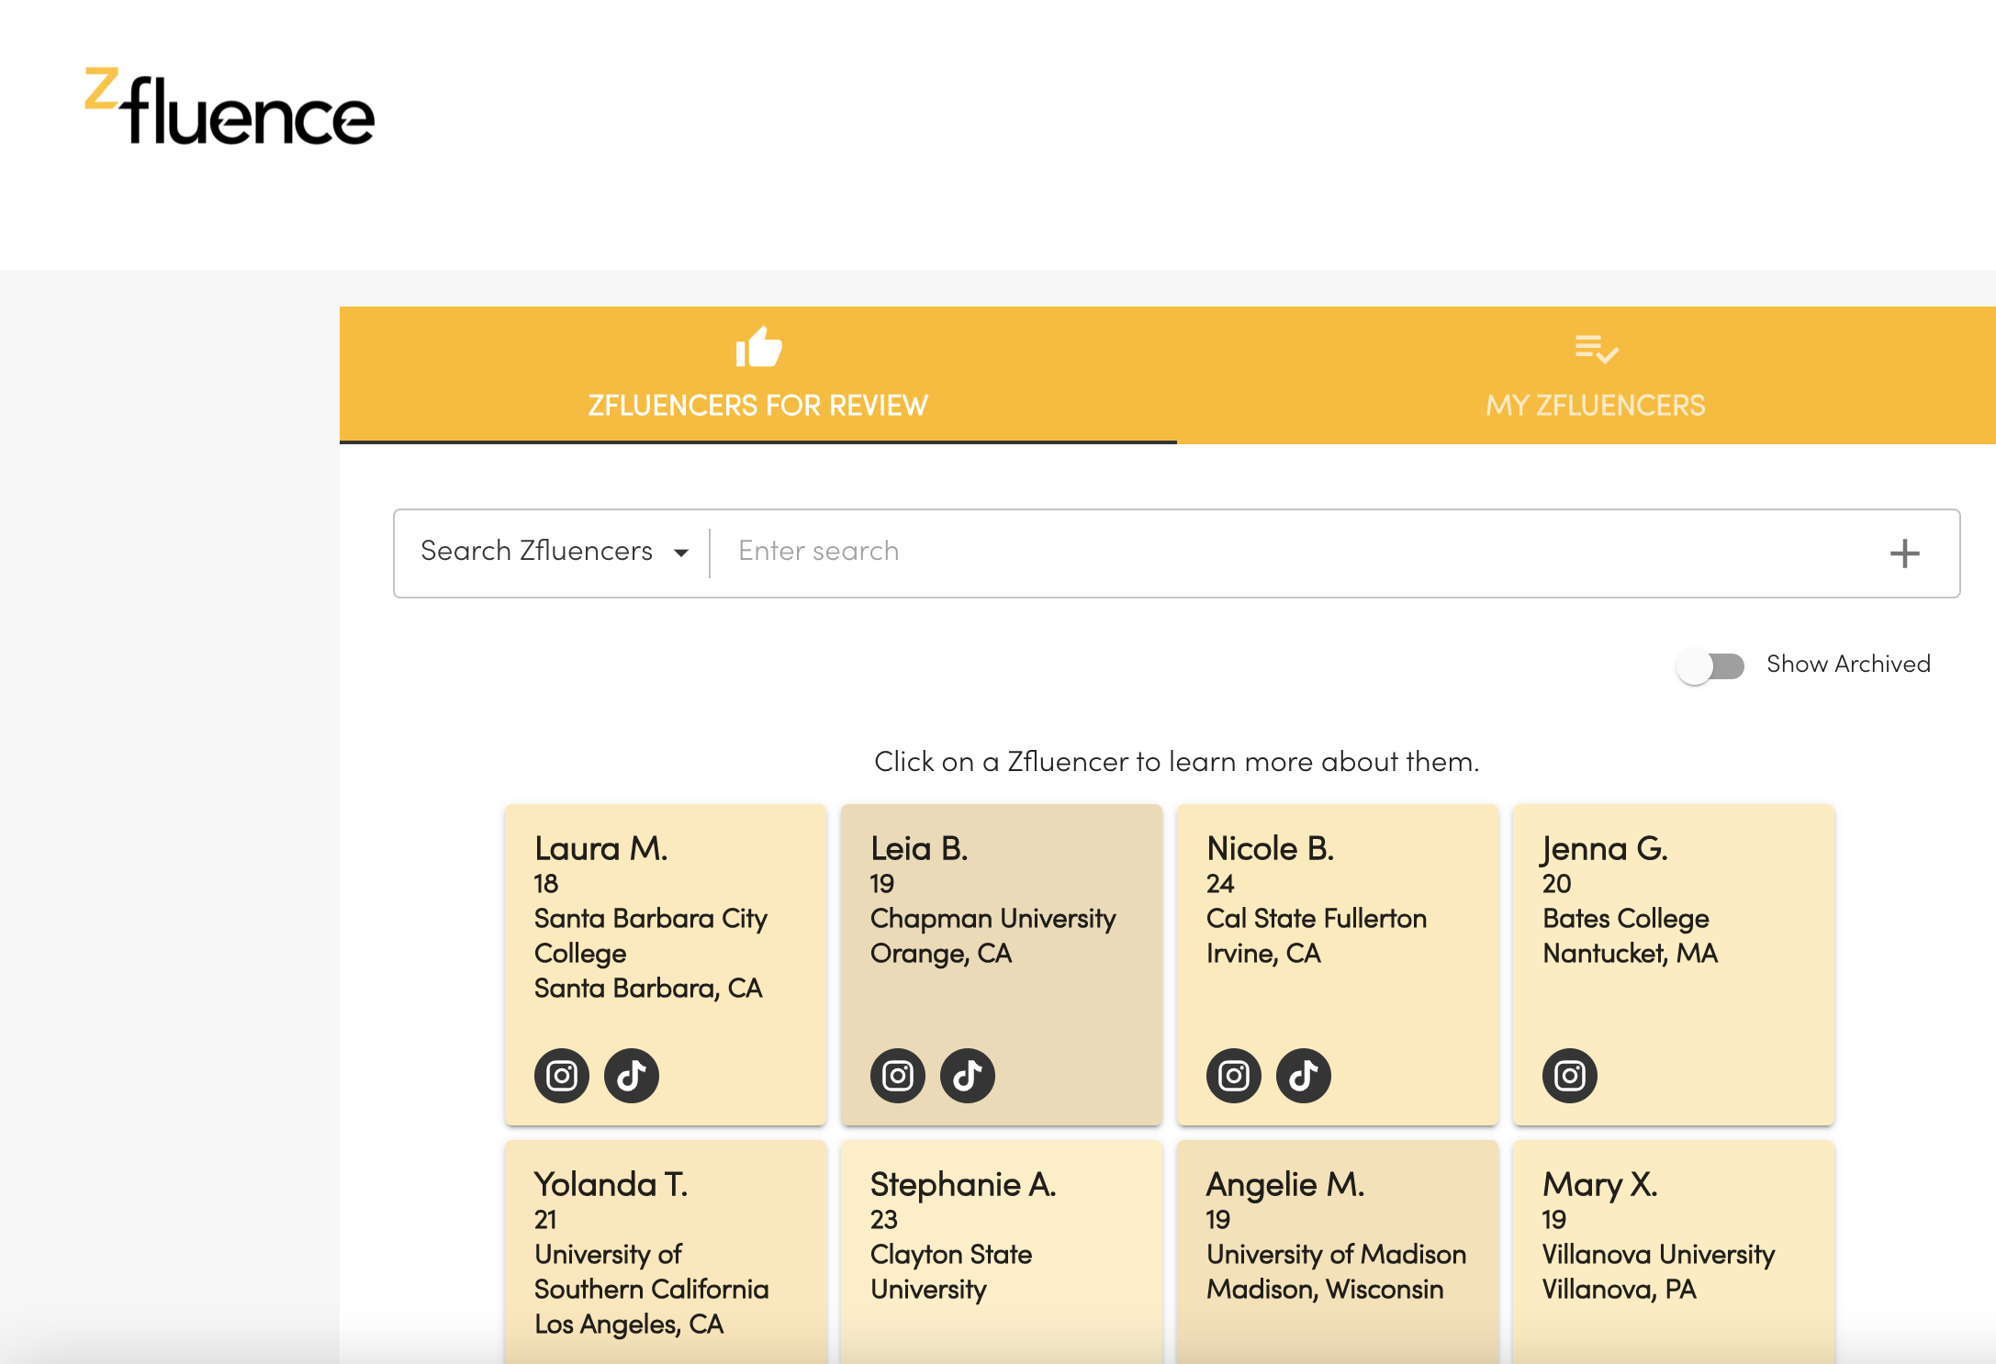The image size is (1996, 1364).
Task: Click Villanova University text
Action: [x=1658, y=1255]
